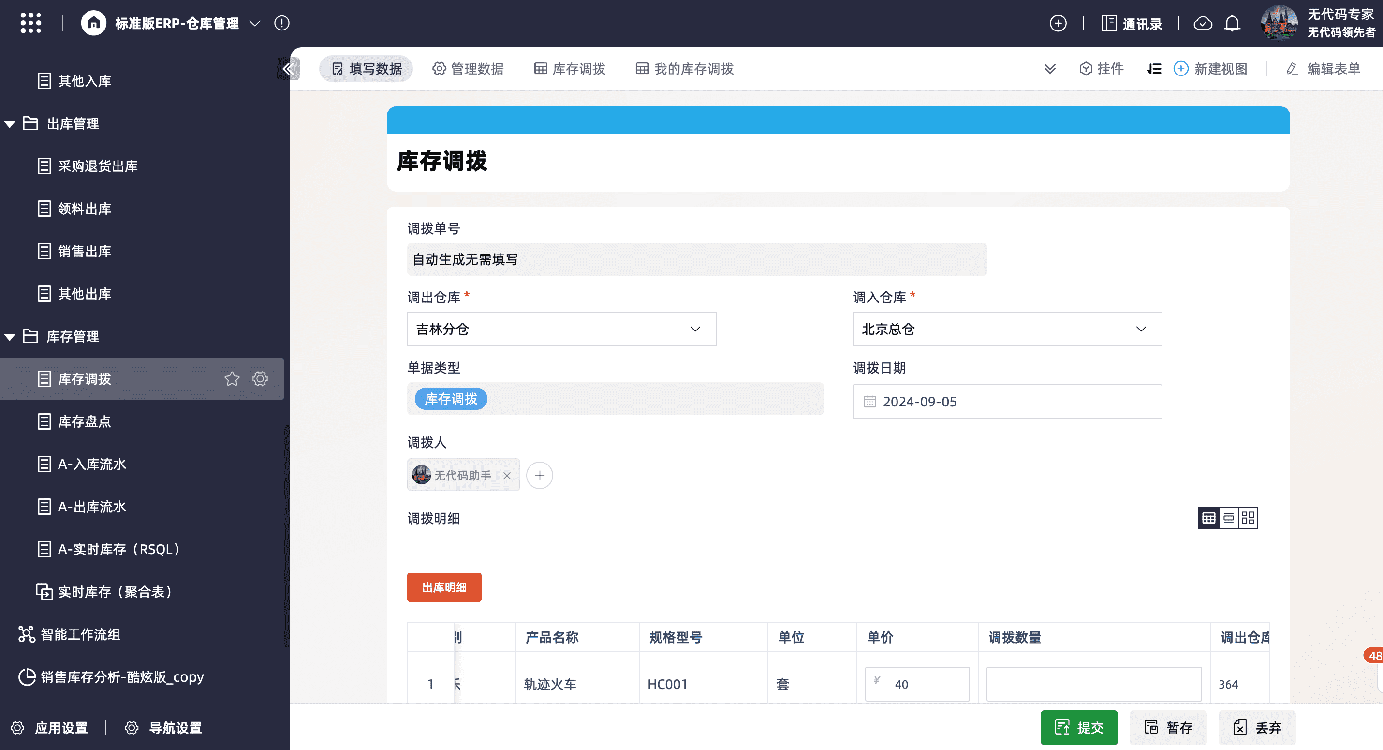Collapse the sidebar with double-chevron button
The width and height of the screenshot is (1383, 750).
(x=288, y=69)
